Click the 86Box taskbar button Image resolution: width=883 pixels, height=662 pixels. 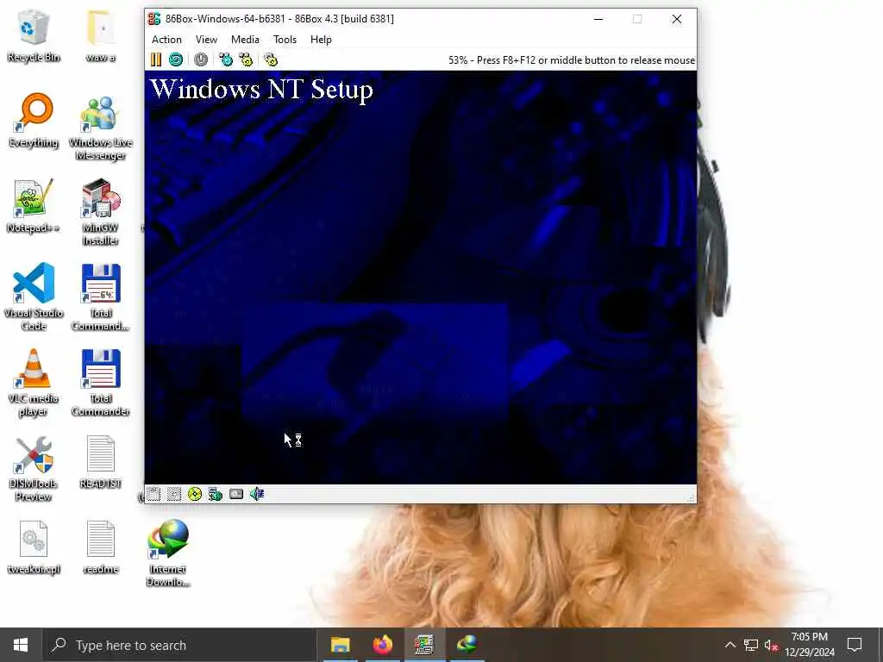pyautogui.click(x=424, y=645)
